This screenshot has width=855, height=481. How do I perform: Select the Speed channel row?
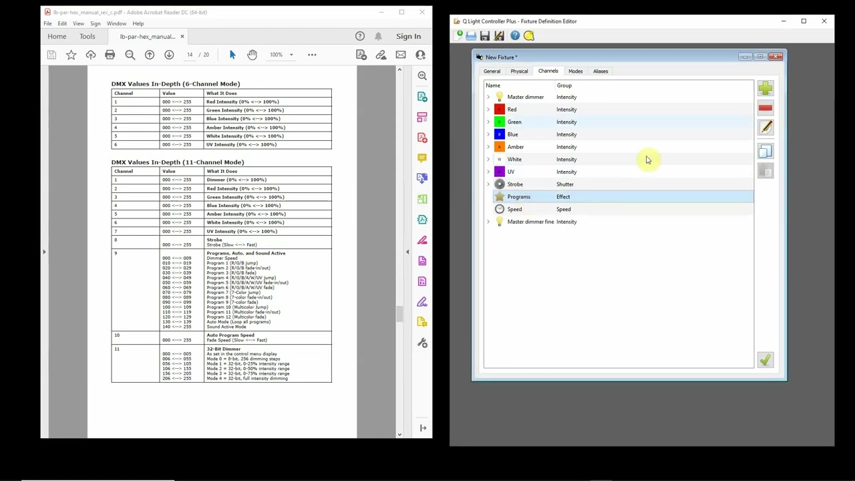(619, 209)
